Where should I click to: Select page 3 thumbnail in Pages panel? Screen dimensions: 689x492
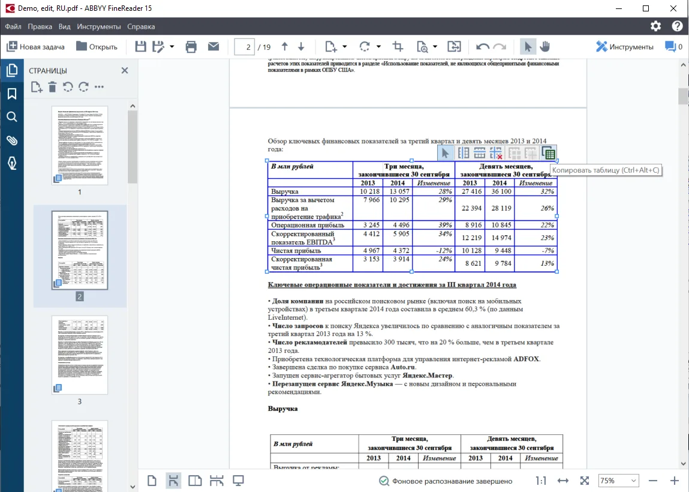tap(79, 355)
